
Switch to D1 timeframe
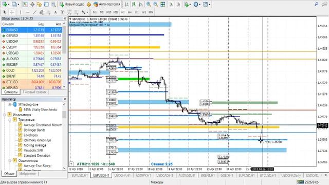point(137,12)
